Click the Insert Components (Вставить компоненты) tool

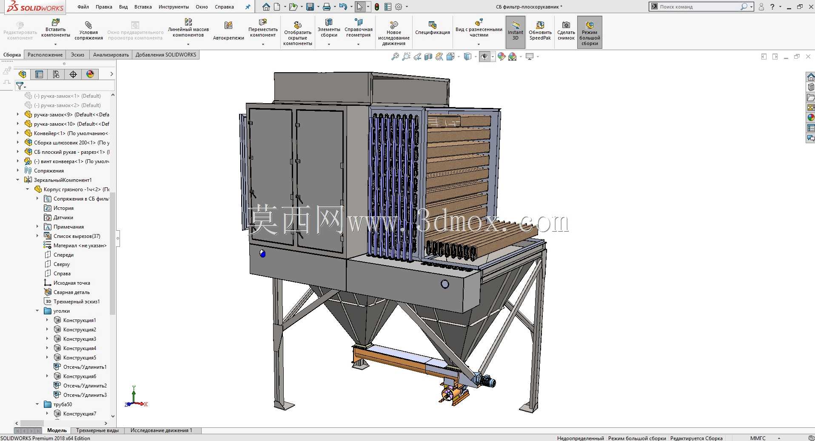pos(56,28)
